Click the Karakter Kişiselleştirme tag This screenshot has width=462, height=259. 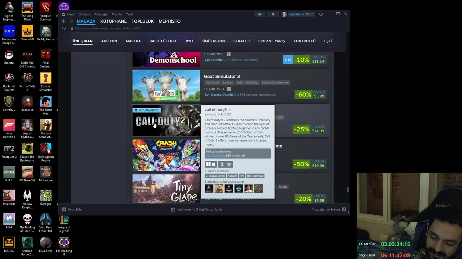[x=275, y=82]
